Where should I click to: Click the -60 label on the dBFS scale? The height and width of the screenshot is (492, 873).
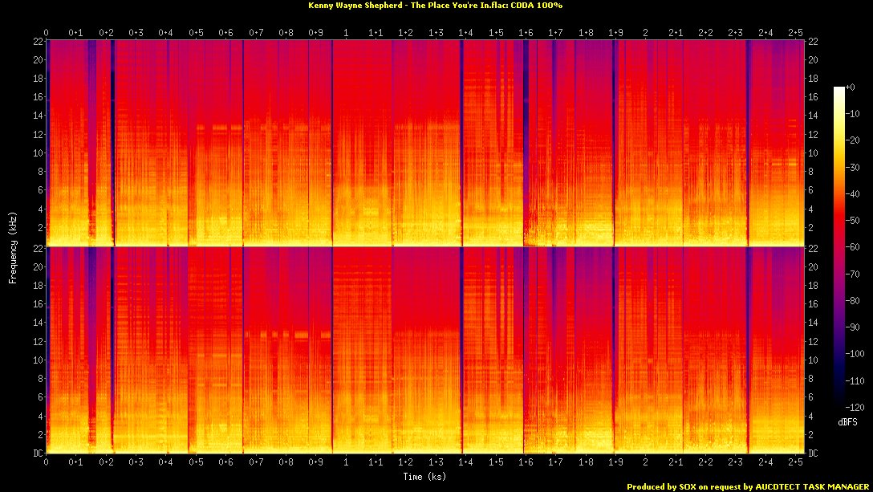click(x=857, y=246)
